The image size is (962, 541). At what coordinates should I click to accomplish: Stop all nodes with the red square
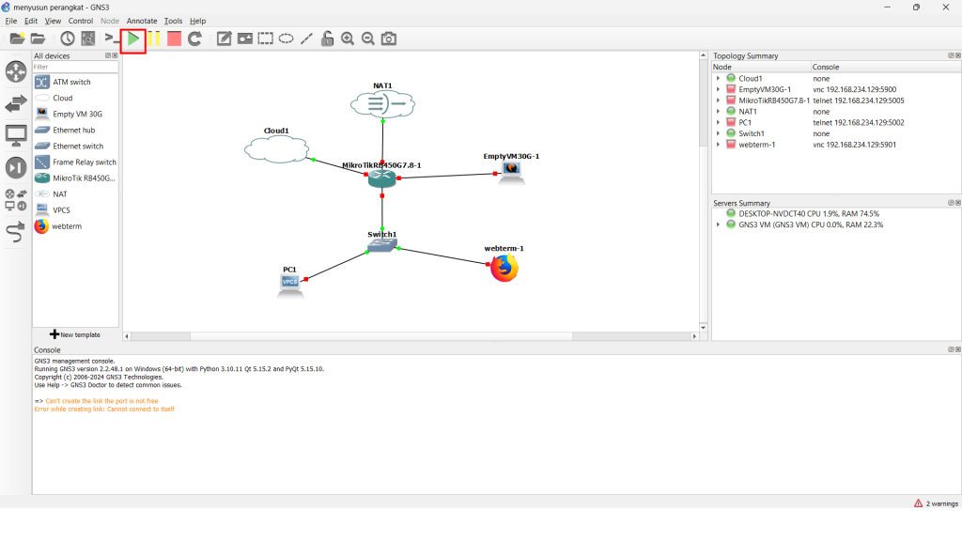click(x=174, y=39)
